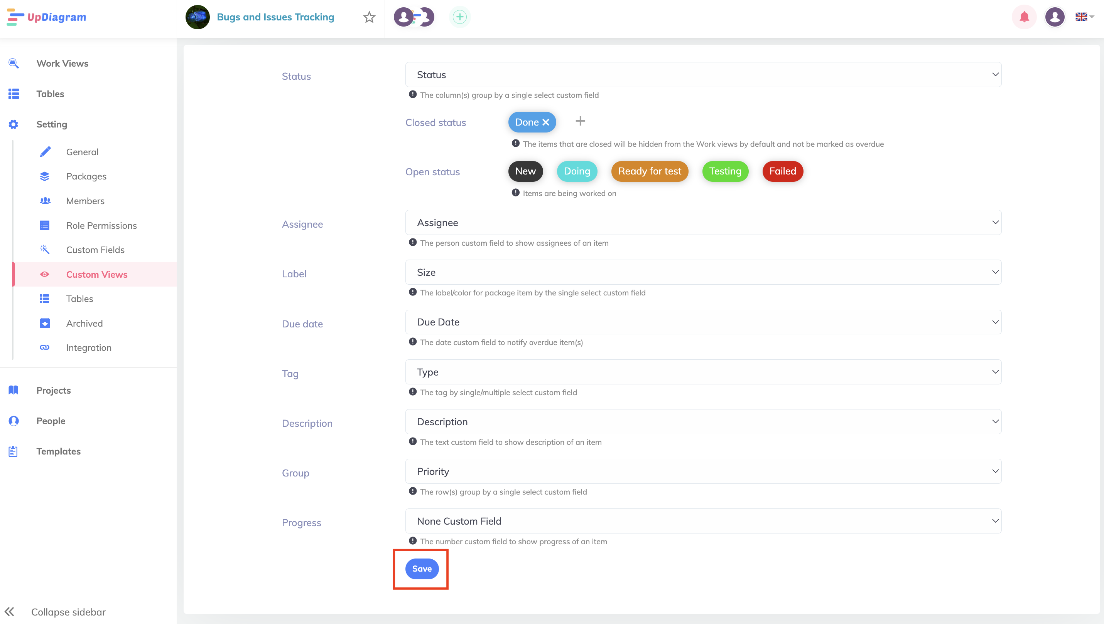Screen dimensions: 1104x624
Task: Click the Members people icon
Action: point(45,201)
